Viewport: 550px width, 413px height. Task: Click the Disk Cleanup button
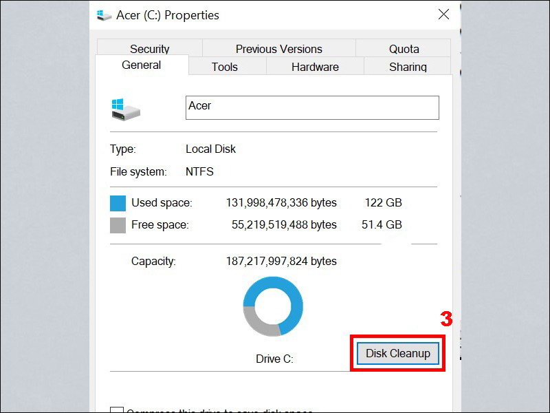(398, 353)
